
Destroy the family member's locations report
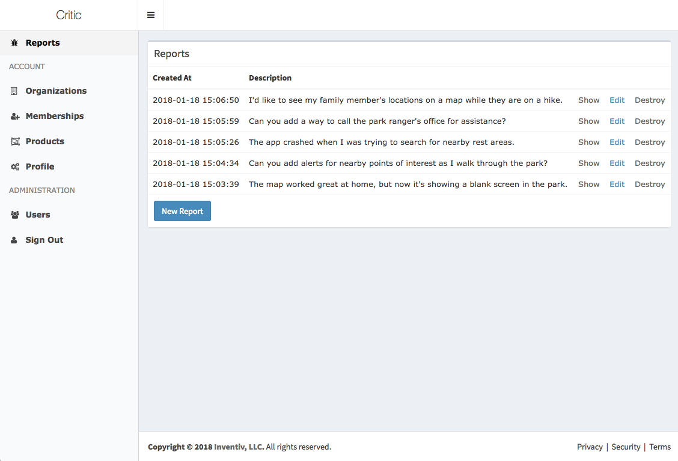point(650,100)
